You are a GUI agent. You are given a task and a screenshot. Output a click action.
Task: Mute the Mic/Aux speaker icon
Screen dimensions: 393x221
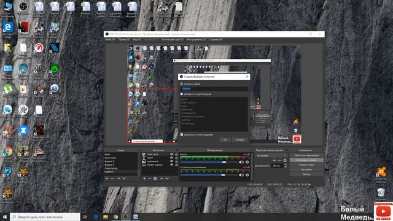pos(241,162)
